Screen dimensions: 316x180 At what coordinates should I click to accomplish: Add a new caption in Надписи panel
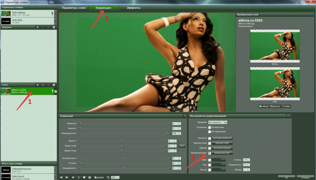point(37,27)
